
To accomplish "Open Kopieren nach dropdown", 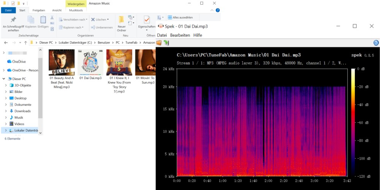I will pos(71,27).
